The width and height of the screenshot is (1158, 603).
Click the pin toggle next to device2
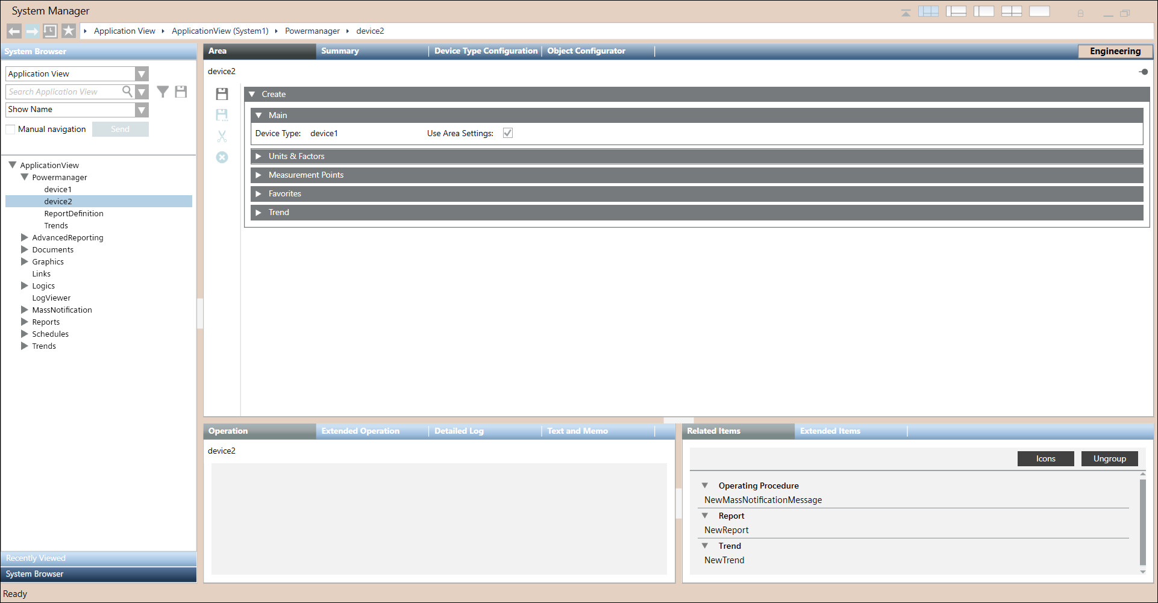tap(1143, 72)
